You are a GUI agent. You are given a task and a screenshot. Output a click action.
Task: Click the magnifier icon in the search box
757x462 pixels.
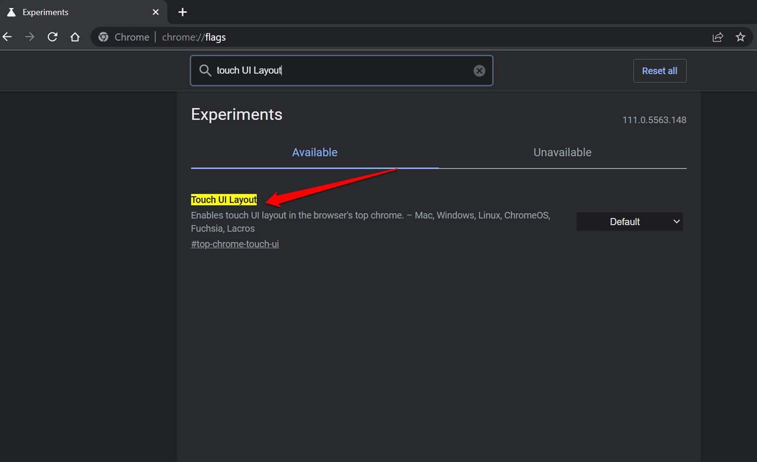click(205, 71)
